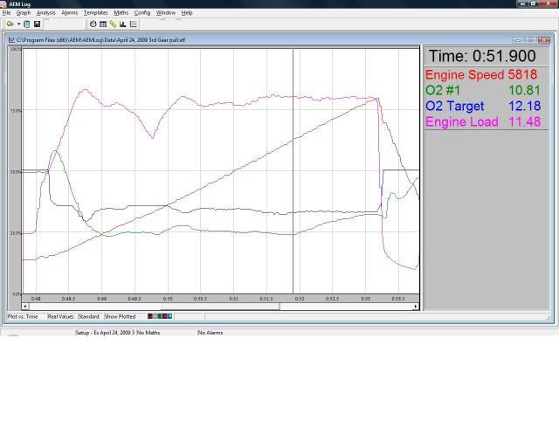
Task: Click the stopwatch timer toolbar icon
Action: 93,24
